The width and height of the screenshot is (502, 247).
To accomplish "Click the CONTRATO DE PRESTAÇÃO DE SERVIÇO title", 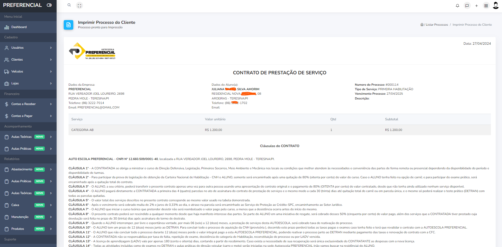I will pyautogui.click(x=280, y=73).
